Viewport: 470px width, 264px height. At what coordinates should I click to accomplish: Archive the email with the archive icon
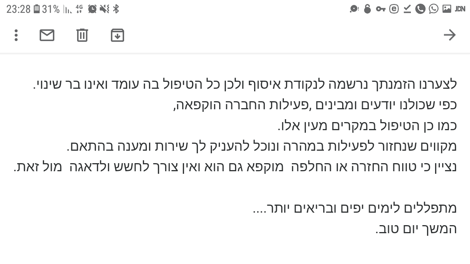click(117, 35)
